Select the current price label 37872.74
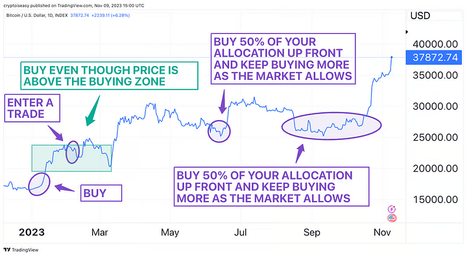Screen dimensions: 467x256 click(x=434, y=57)
